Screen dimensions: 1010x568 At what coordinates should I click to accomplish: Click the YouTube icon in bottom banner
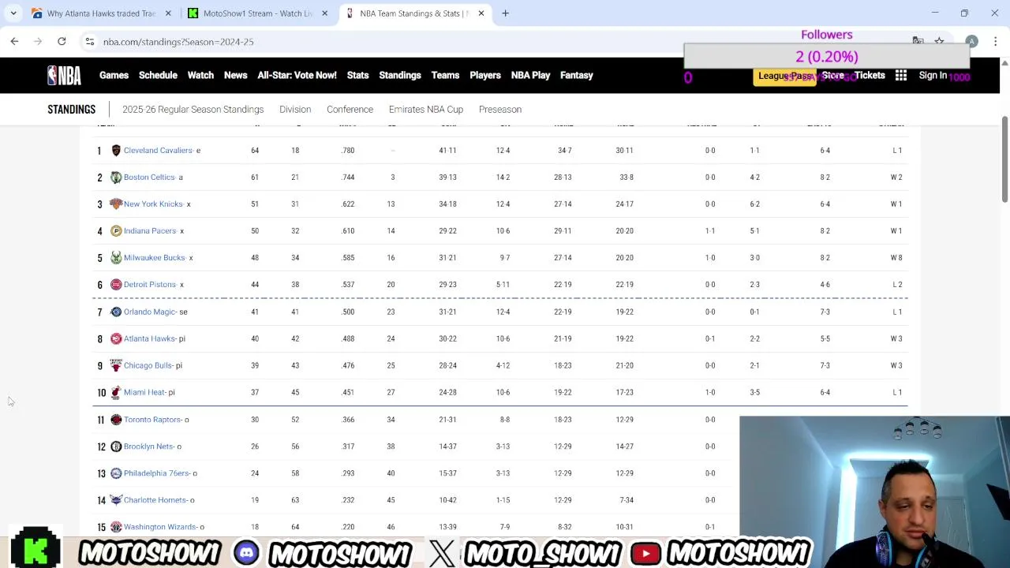coord(645,553)
